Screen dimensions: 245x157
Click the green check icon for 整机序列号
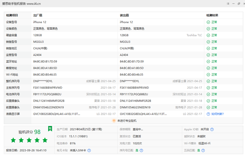(208, 81)
